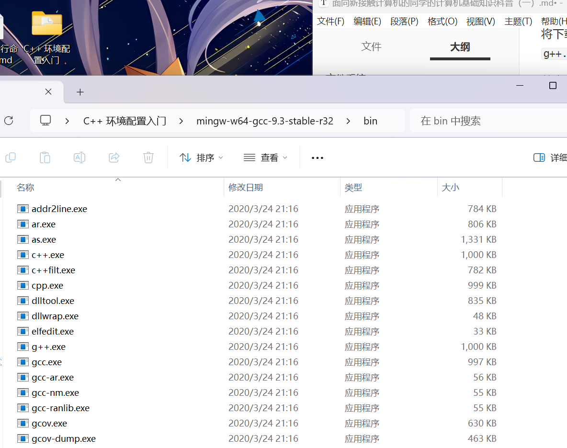Click the dlltool.exe file icon

(23, 301)
